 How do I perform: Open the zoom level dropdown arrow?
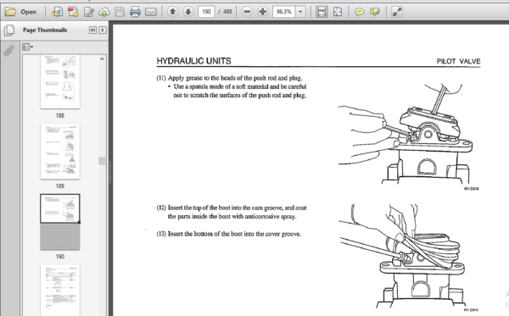(x=300, y=12)
